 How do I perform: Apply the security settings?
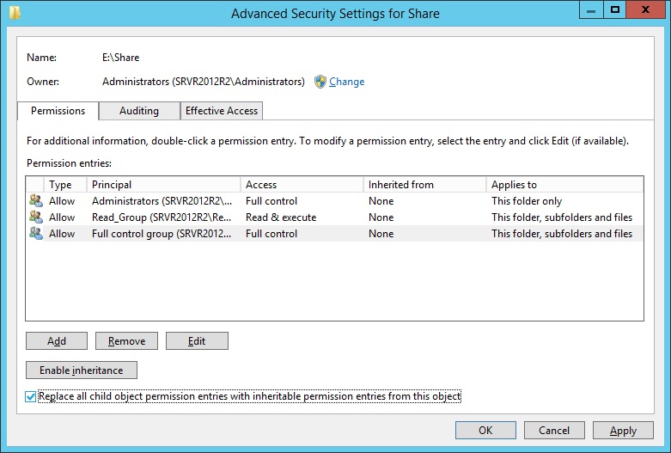tap(623, 430)
